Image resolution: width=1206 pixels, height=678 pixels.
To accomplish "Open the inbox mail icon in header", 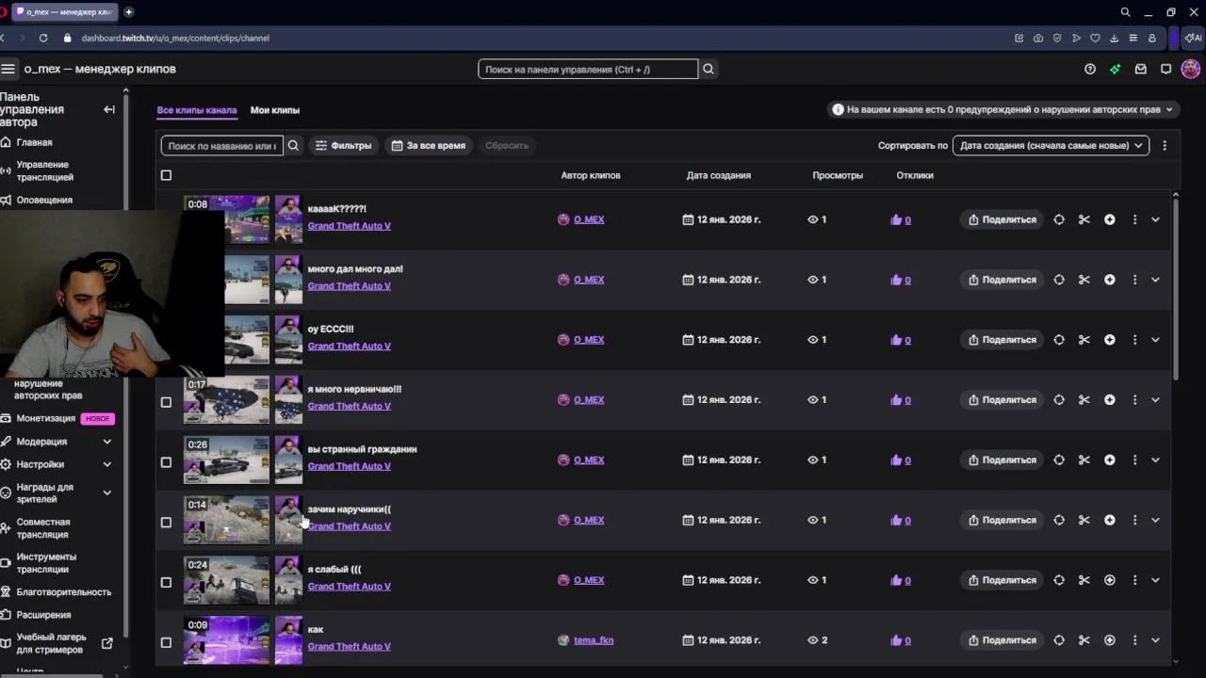I will [x=1141, y=69].
